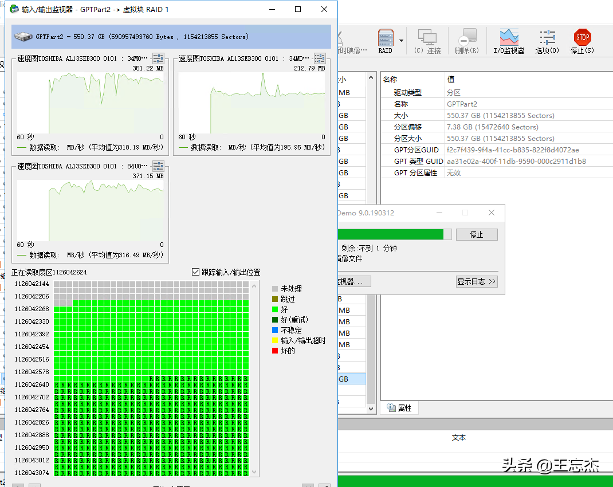Select the (C)连接 connect icon
Viewport: 613px width, 487px height.
click(427, 37)
